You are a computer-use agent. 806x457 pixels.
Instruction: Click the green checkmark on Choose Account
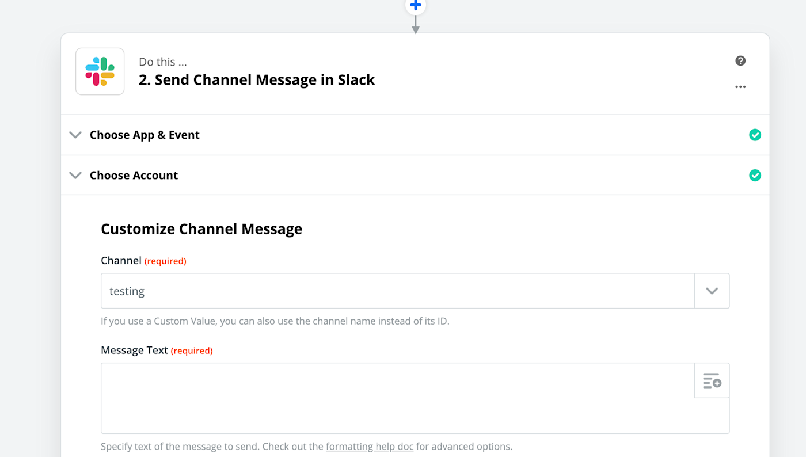[x=755, y=175]
